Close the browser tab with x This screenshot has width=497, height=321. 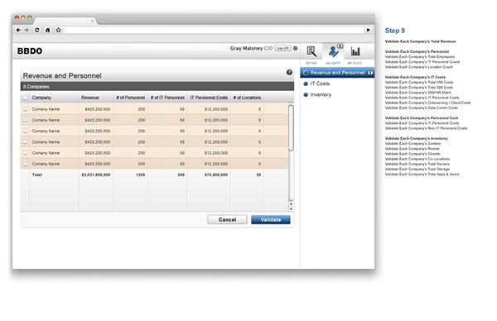point(92,21)
